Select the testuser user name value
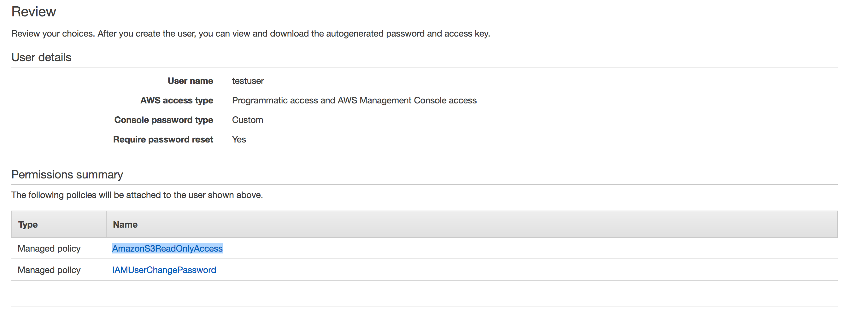 [248, 81]
